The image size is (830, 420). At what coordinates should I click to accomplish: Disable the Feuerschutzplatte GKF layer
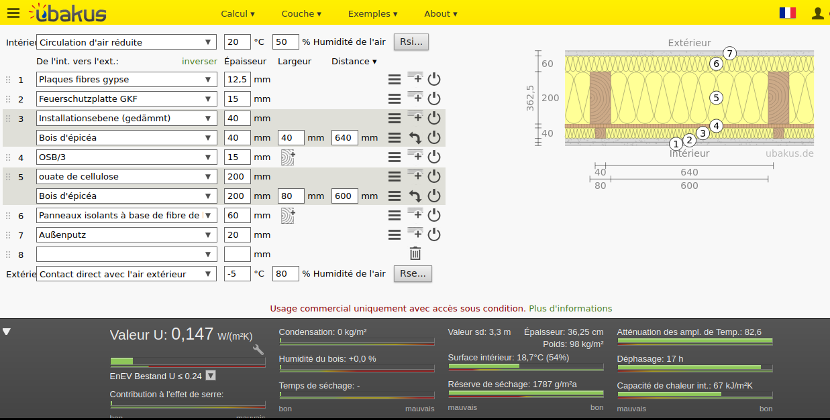(x=434, y=98)
